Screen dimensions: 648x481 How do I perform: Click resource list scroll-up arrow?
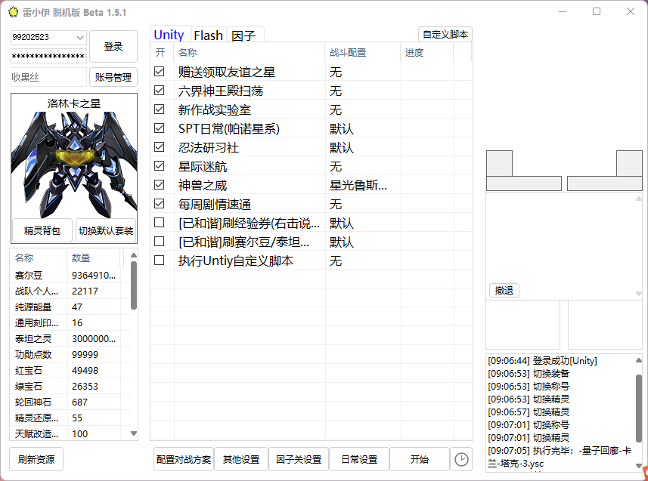134,255
